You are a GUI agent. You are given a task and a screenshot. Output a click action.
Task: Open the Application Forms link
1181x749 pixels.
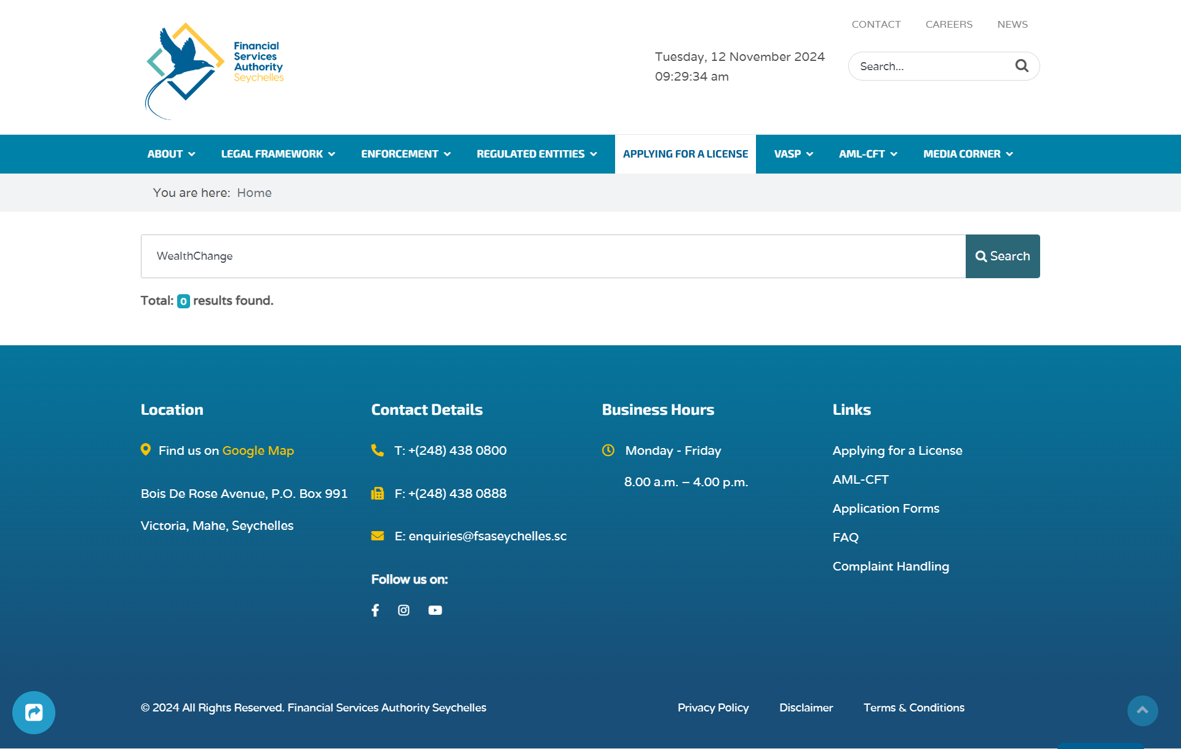[x=886, y=508]
